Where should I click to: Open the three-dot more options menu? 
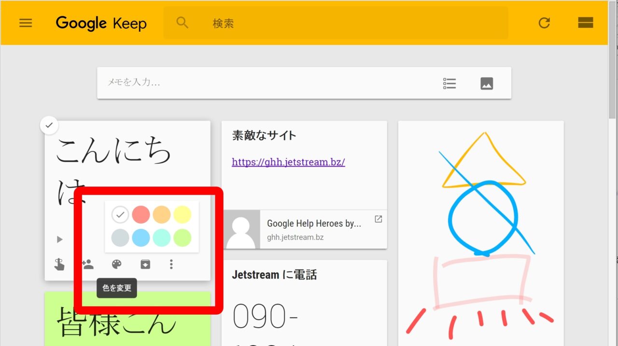pyautogui.click(x=171, y=264)
